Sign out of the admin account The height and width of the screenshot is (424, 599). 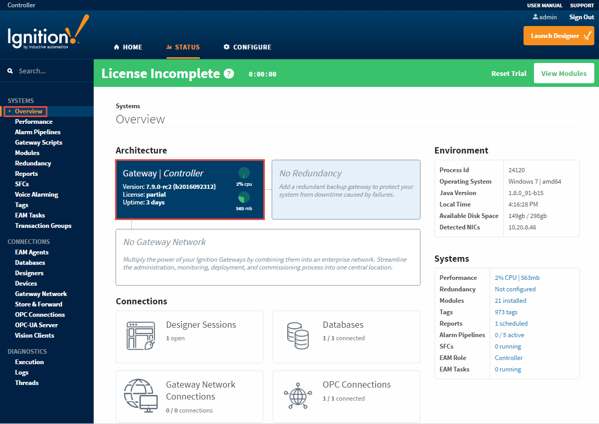(x=581, y=17)
